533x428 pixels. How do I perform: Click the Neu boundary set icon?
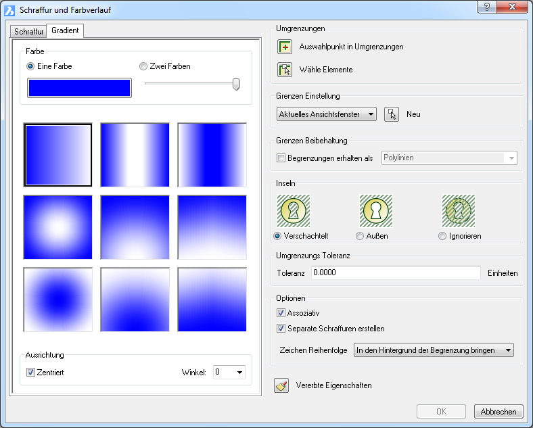(x=392, y=114)
